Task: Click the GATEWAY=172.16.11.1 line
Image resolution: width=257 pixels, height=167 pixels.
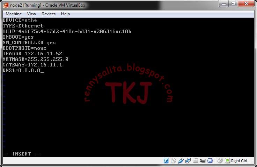Action: click(32, 65)
